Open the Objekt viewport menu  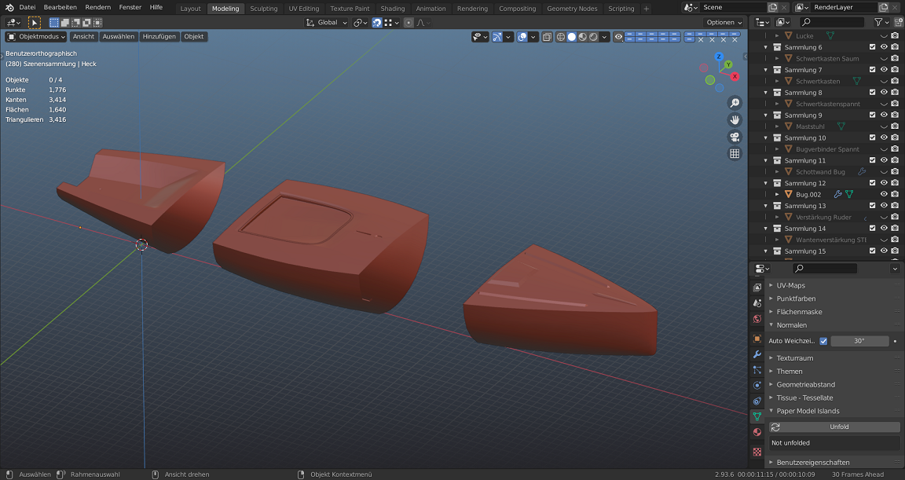click(194, 36)
